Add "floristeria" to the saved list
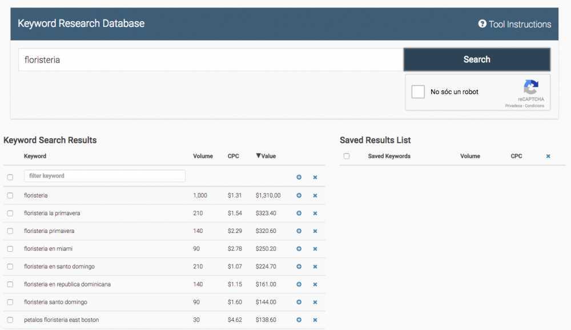The image size is (571, 330). pos(299,195)
